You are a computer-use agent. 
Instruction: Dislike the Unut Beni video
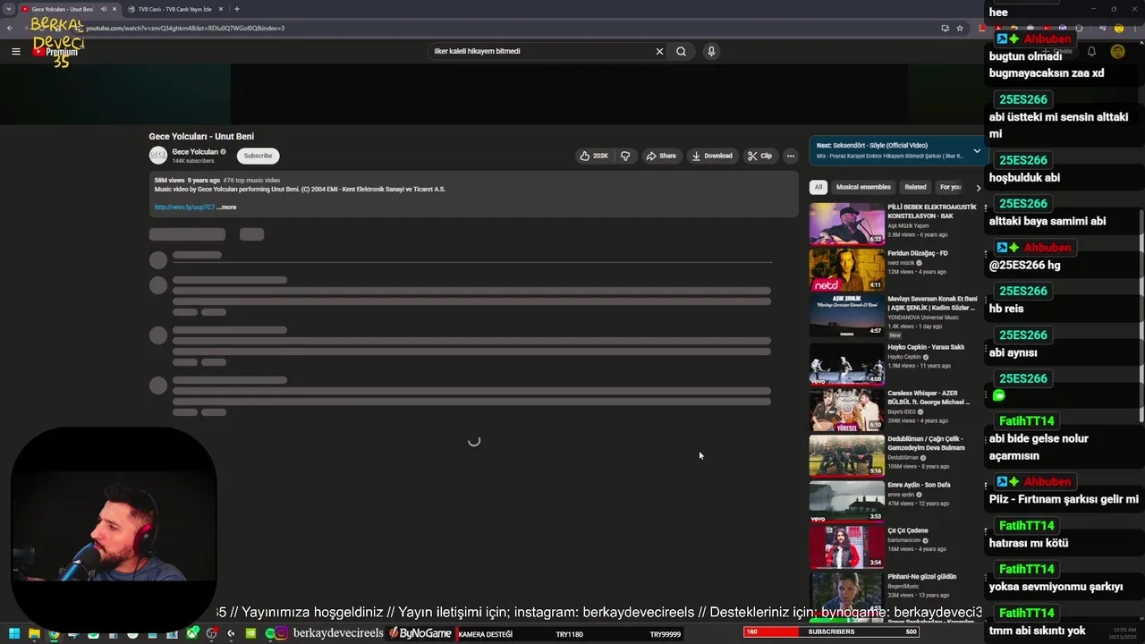pyautogui.click(x=625, y=156)
